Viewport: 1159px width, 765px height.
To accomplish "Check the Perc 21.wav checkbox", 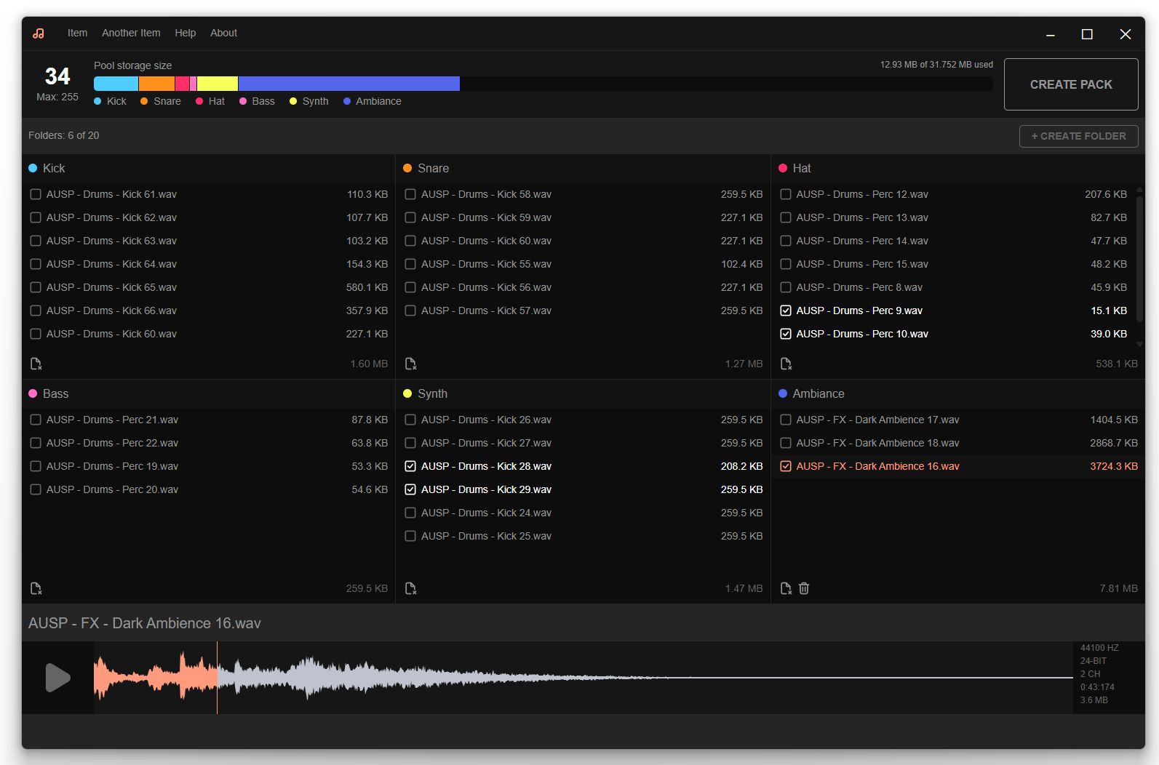I will pyautogui.click(x=36, y=420).
